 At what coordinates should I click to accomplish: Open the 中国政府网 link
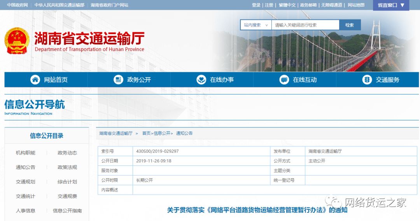17,5
